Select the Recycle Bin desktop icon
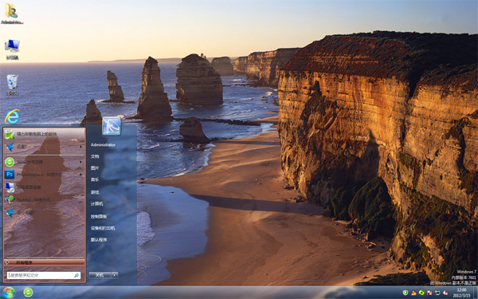This screenshot has height=299, width=478. pos(12,85)
